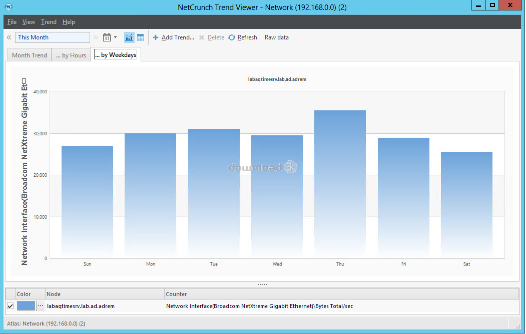Switch to table grid view icon

pyautogui.click(x=140, y=37)
